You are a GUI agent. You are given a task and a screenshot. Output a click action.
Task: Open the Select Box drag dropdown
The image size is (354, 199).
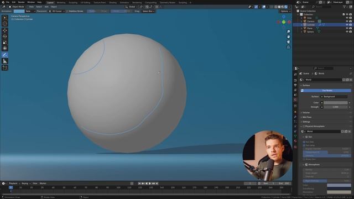[x=148, y=11]
